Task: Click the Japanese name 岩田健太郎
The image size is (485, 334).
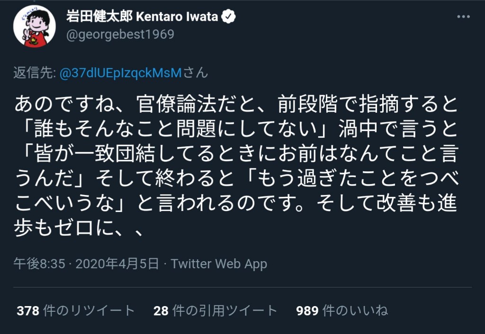Action: (x=99, y=17)
